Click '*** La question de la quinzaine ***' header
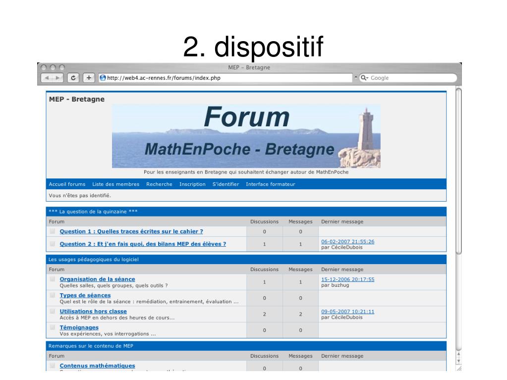The width and height of the screenshot is (507, 380). (93, 212)
